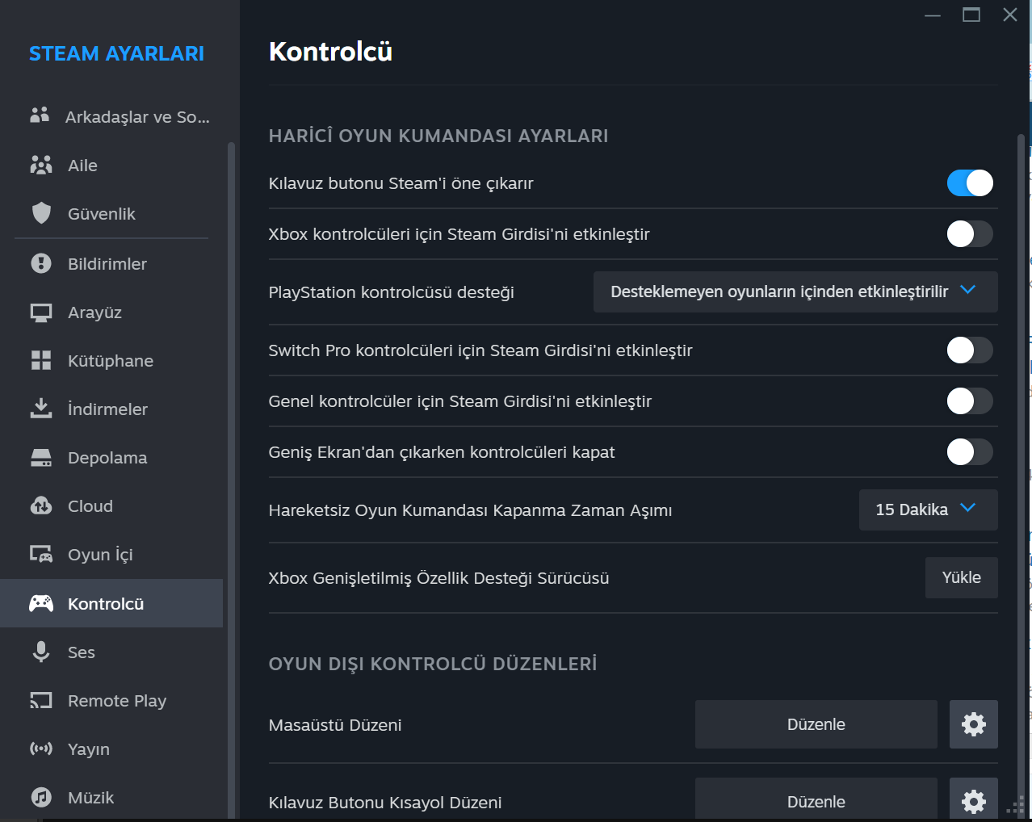Viewport: 1032px width, 822px height.
Task: Open the İndirmeler download icon
Action: (x=40, y=409)
